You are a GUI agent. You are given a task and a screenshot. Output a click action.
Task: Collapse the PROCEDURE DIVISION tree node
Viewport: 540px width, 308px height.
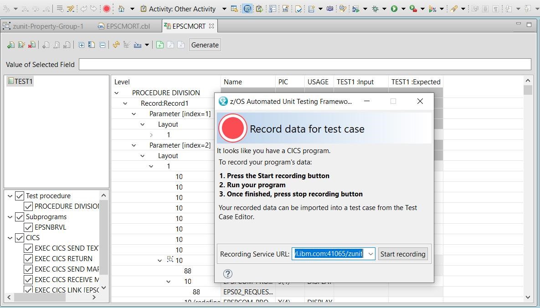pyautogui.click(x=117, y=92)
